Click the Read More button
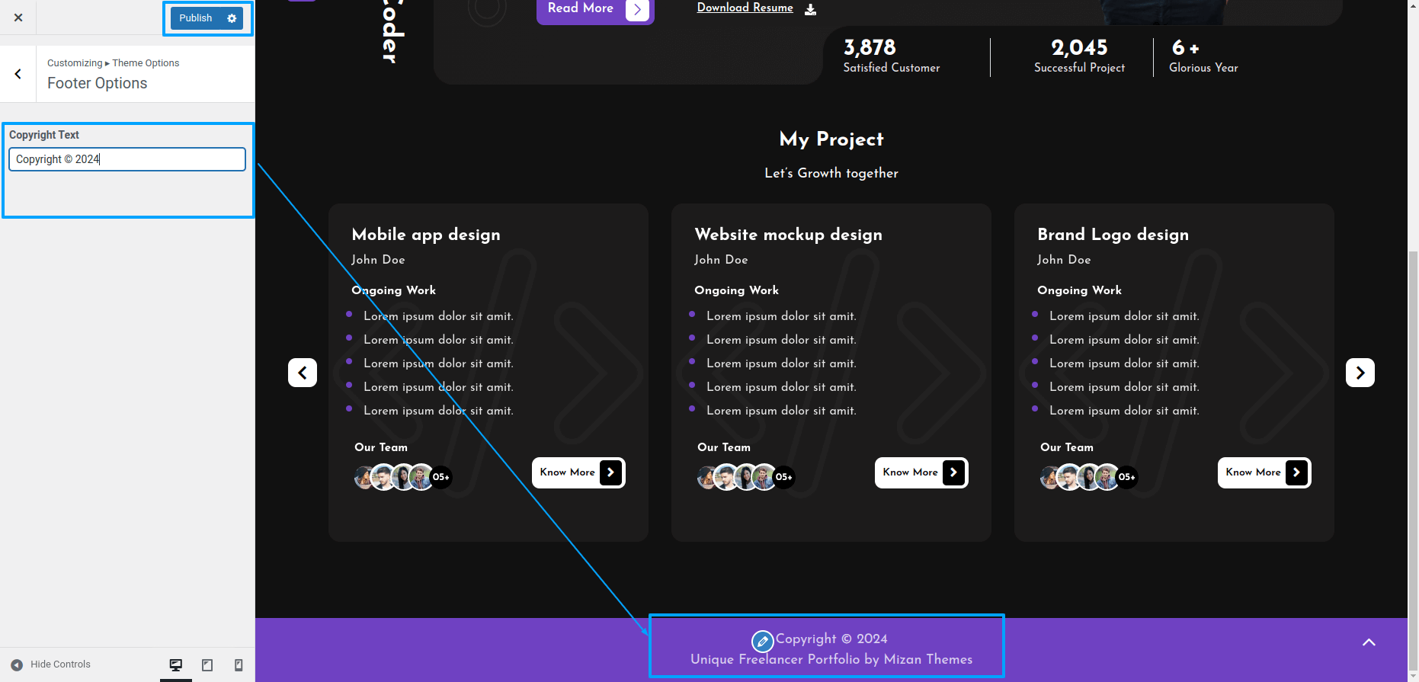This screenshot has width=1419, height=682. (595, 9)
